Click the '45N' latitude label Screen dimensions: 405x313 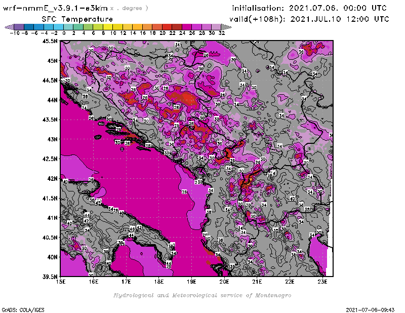53,61
